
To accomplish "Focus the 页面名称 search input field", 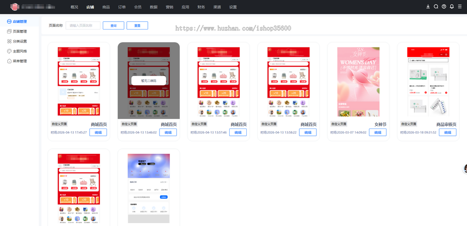I will click(83, 26).
